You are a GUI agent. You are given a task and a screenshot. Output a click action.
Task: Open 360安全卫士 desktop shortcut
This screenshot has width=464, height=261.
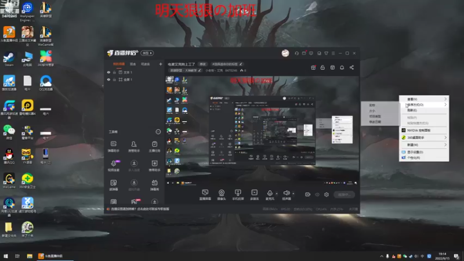pos(27,181)
